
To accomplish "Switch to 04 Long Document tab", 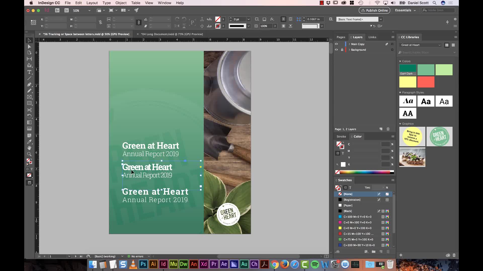I will pyautogui.click(x=172, y=34).
